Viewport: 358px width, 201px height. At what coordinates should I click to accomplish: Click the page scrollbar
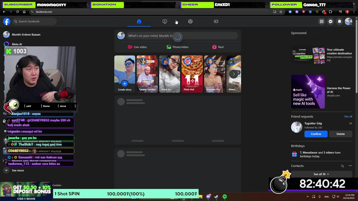coord(356,56)
